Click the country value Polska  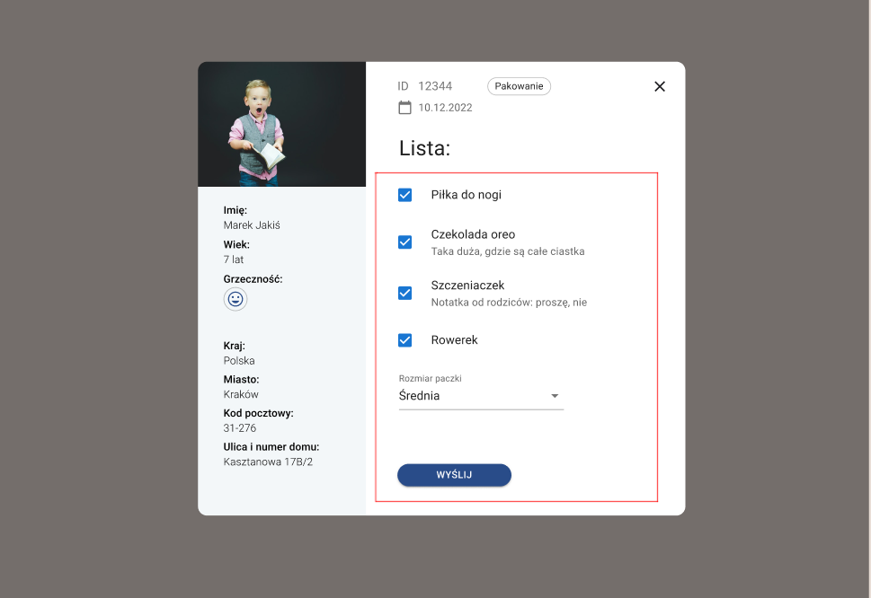[239, 361]
